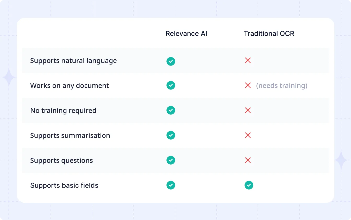Click the Works on any document label
351x220 pixels.
tap(70, 86)
